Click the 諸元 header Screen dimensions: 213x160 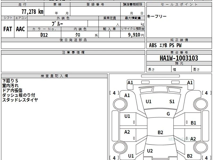[x=179, y=63]
